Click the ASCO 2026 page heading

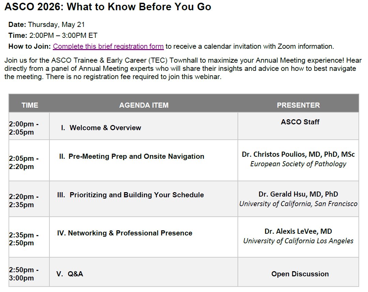[108, 6]
